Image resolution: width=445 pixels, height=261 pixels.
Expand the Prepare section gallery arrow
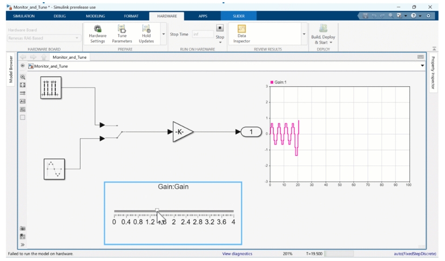tap(164, 34)
